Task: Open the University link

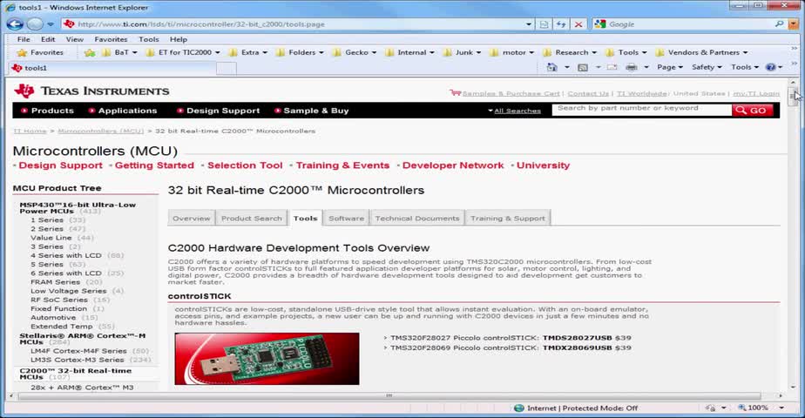Action: coord(543,165)
